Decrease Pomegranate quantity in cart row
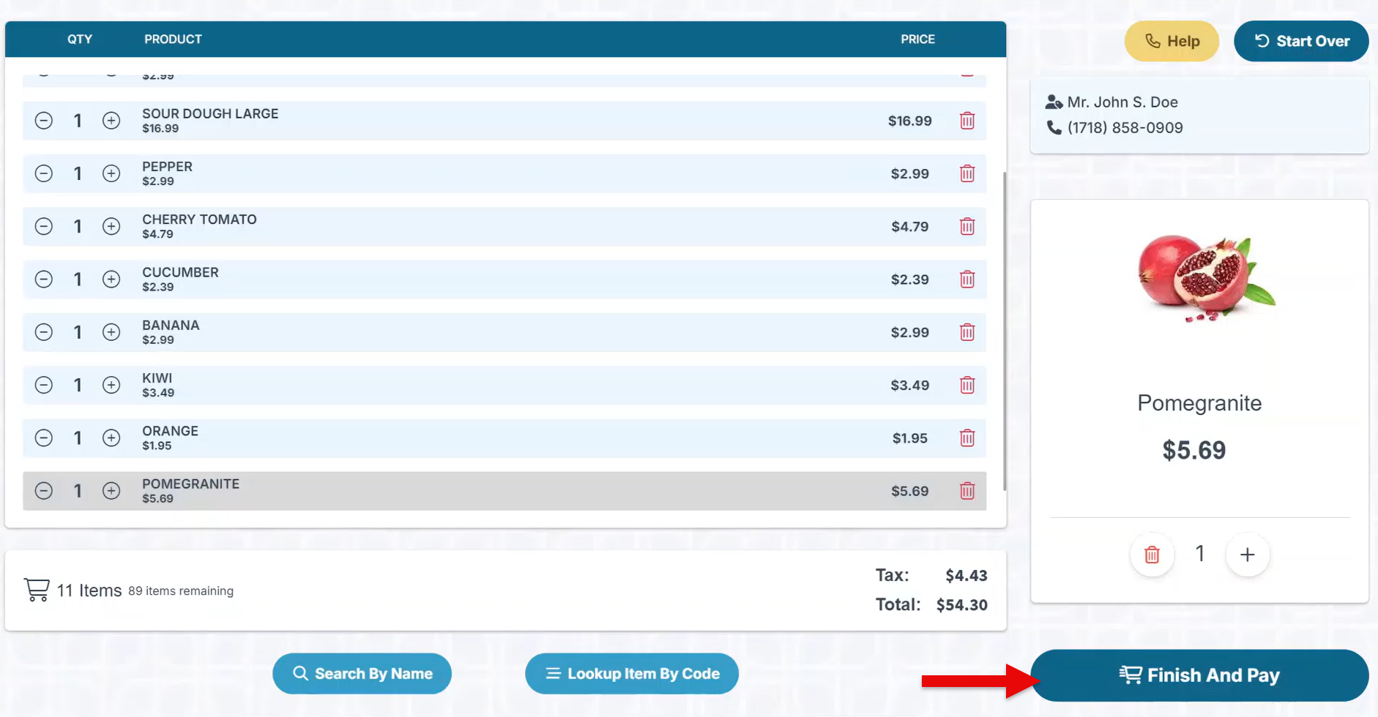 (x=44, y=491)
